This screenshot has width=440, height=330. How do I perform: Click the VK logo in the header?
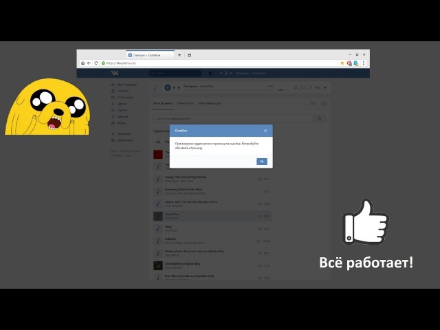(115, 73)
